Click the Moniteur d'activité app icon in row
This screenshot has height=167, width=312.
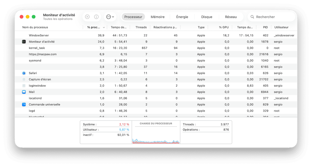click(x=24, y=41)
